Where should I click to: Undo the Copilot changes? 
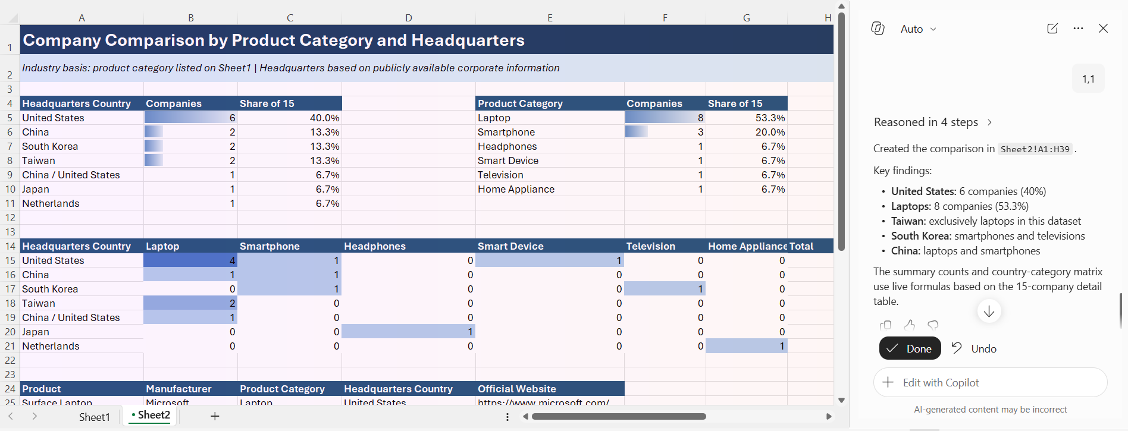(974, 348)
